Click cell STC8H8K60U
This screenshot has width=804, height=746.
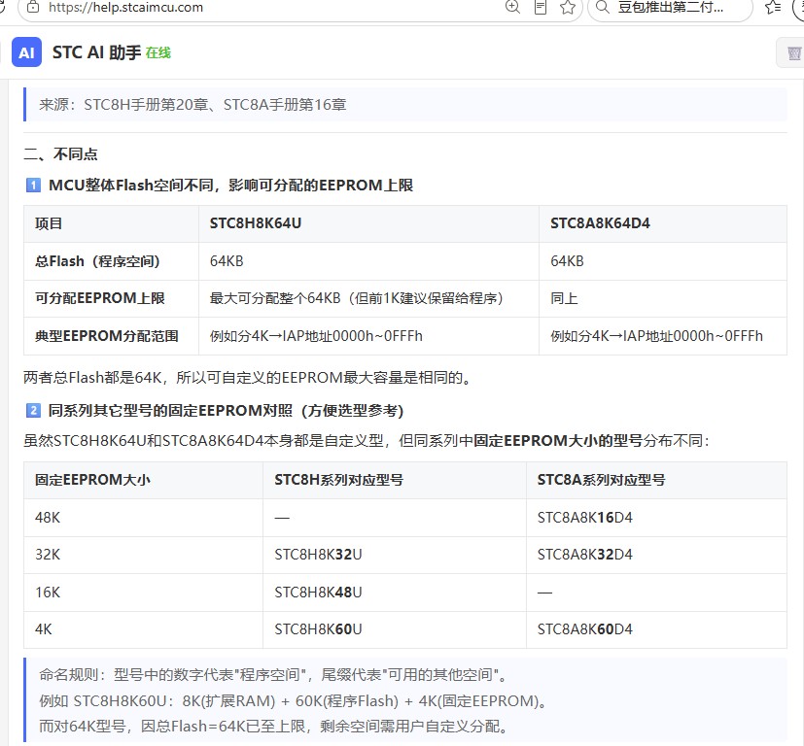click(x=319, y=629)
